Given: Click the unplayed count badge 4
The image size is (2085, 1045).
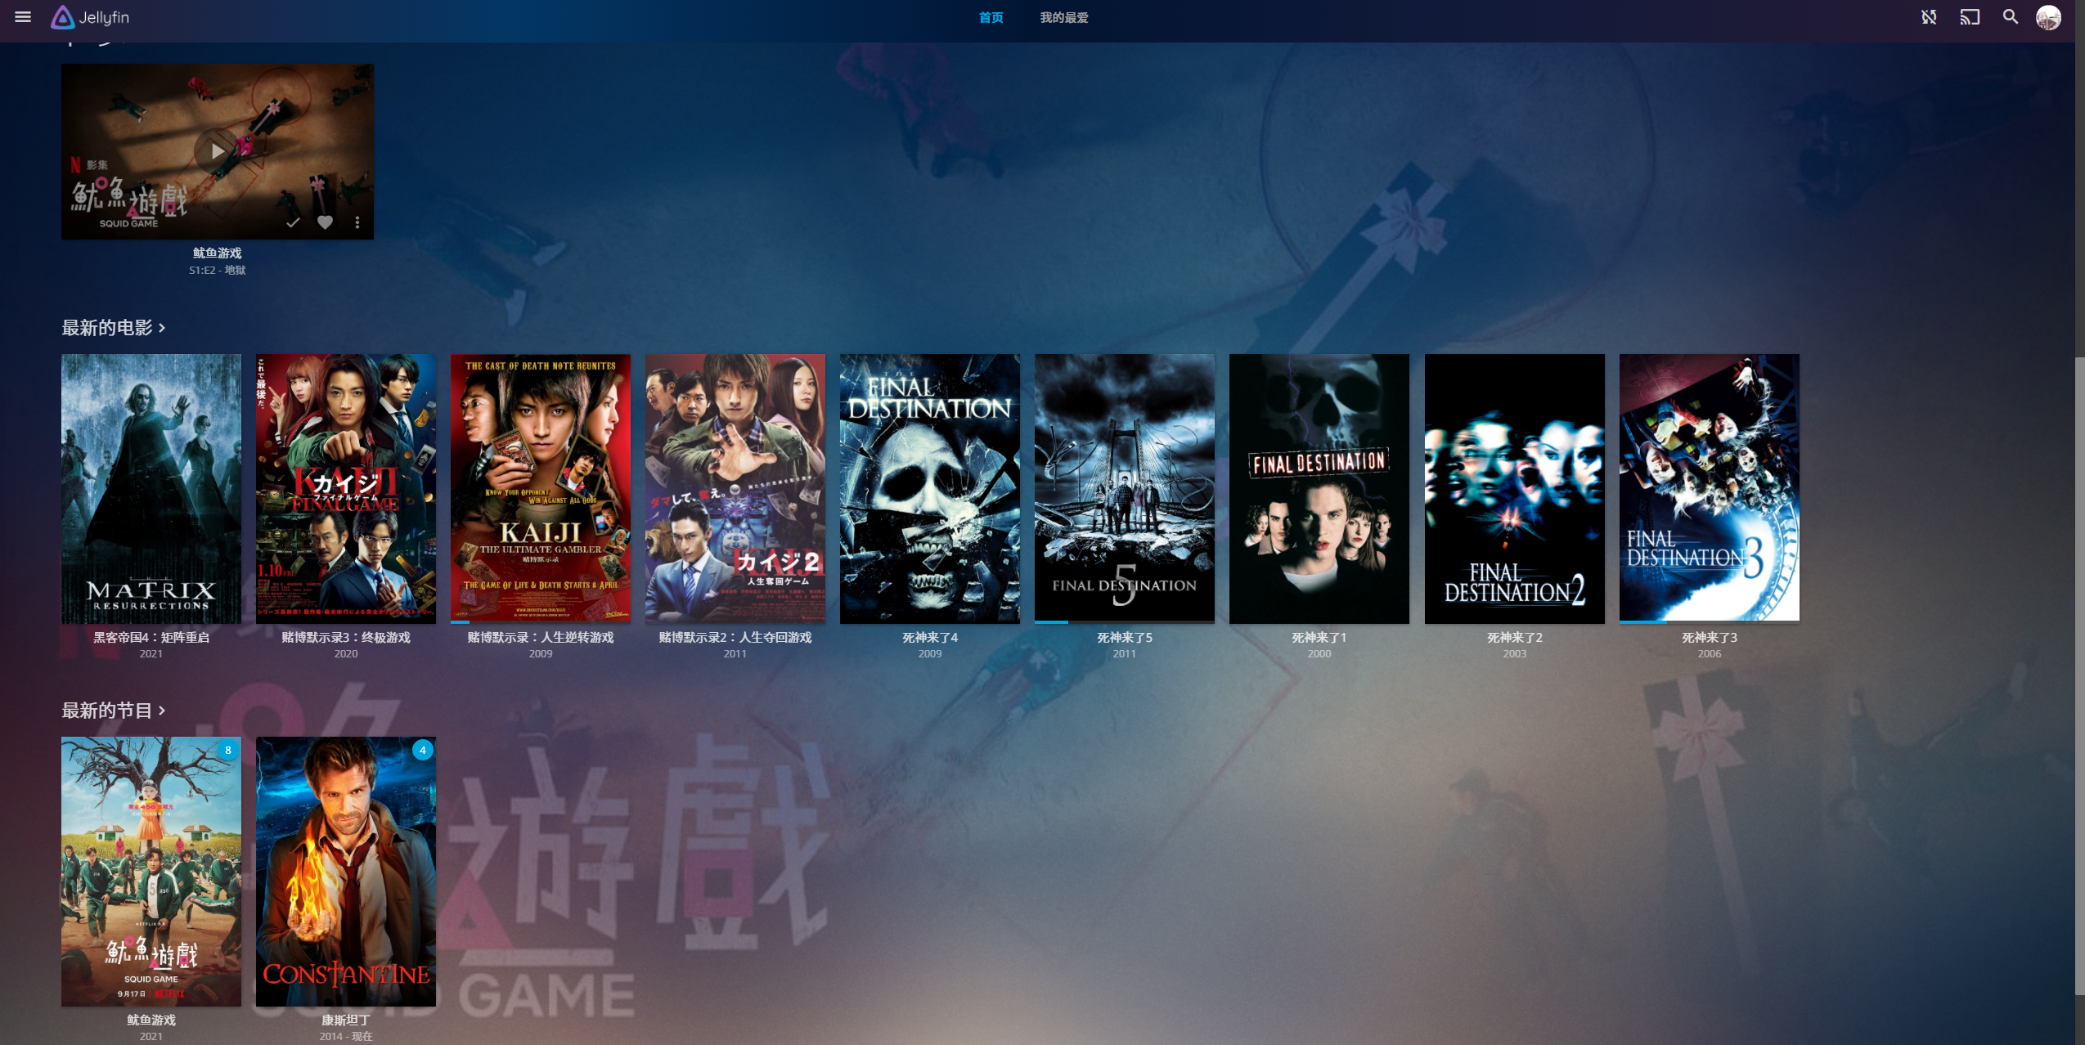Looking at the screenshot, I should 423,750.
